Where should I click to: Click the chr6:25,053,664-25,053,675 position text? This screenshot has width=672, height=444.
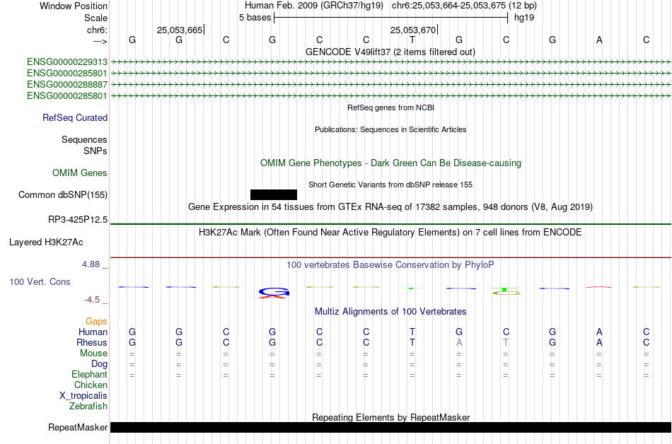click(464, 6)
